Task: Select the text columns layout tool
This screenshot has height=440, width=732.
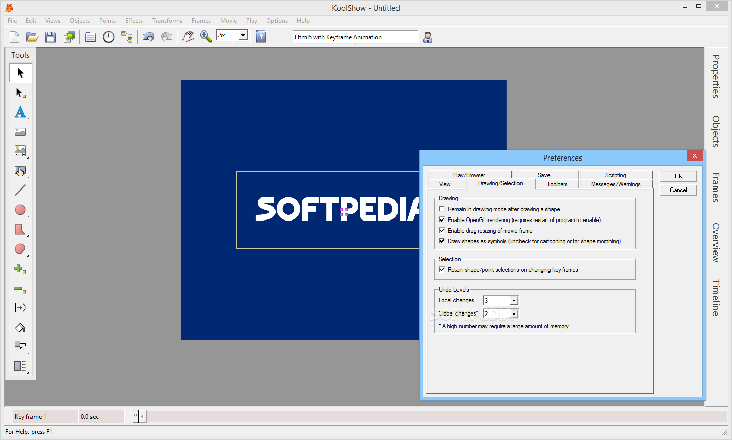Action: tap(20, 366)
